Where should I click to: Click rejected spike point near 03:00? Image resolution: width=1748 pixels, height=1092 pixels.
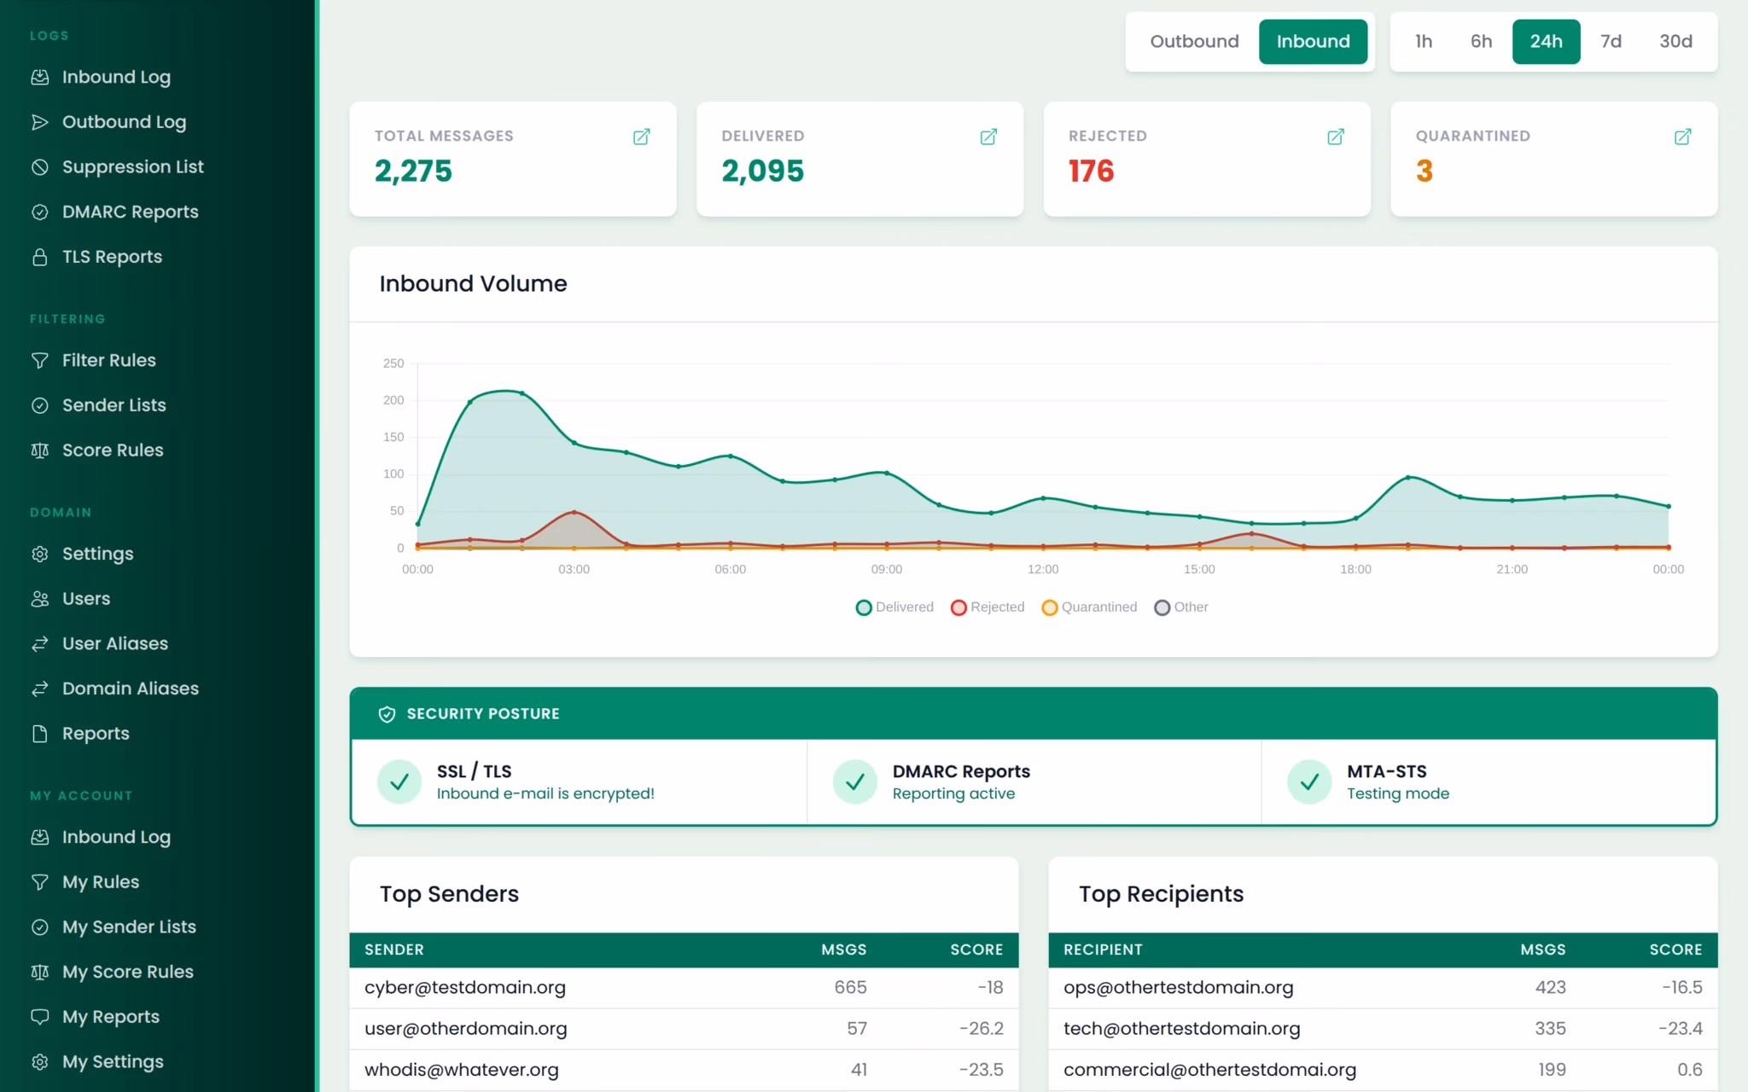pyautogui.click(x=574, y=512)
